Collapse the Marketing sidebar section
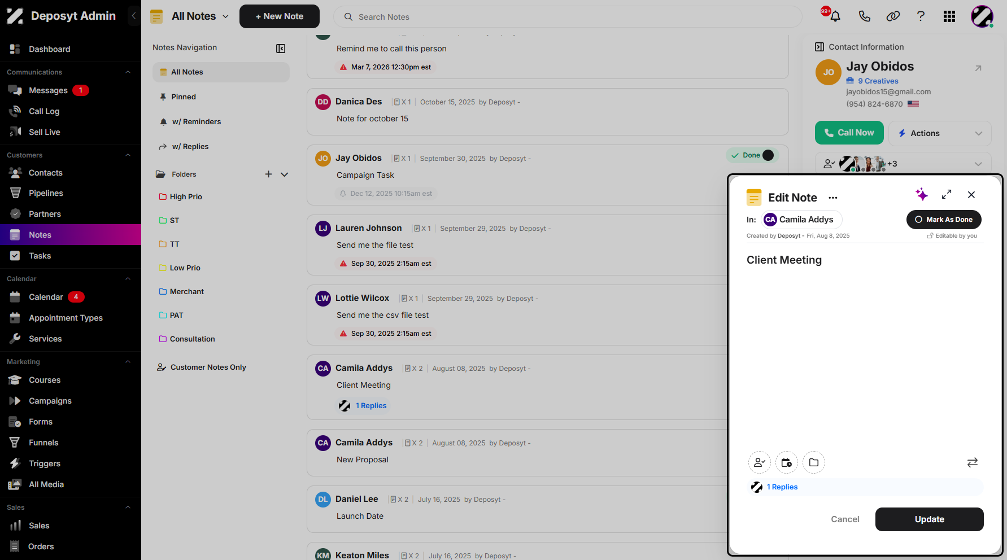This screenshot has width=1007, height=560. 128,362
